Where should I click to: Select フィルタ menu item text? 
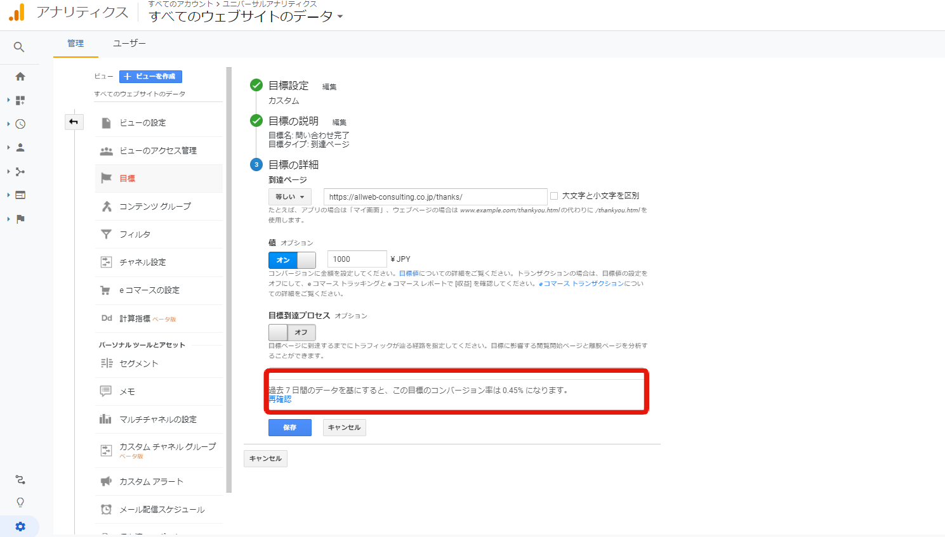(x=135, y=235)
